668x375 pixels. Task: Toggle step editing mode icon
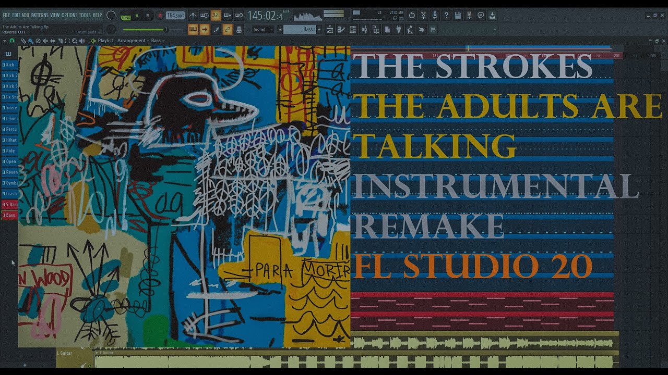pos(216,30)
